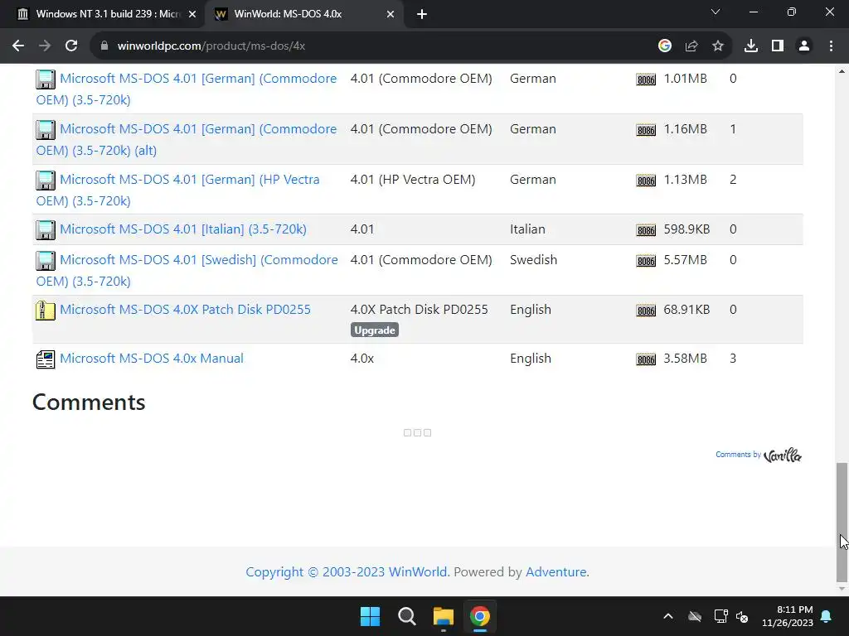The image size is (849, 636).
Task: Select the WinWorld: MS-DOS 4.0x tab
Action: (303, 14)
